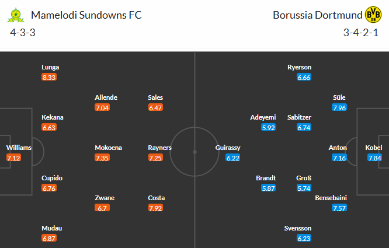Open the Borussia Dortmund team link
The height and width of the screenshot is (248, 389).
click(x=316, y=15)
